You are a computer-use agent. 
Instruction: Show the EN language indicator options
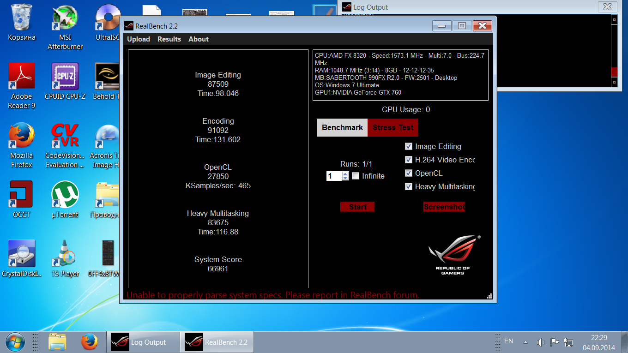pos(508,341)
